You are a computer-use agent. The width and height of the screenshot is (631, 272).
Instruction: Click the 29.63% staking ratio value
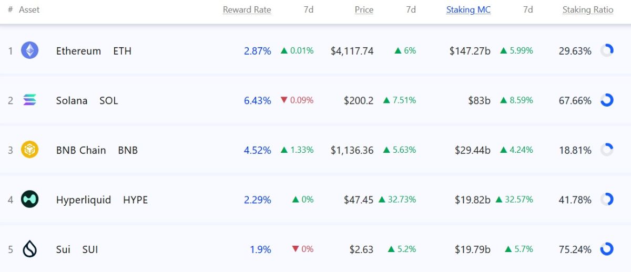coord(575,51)
